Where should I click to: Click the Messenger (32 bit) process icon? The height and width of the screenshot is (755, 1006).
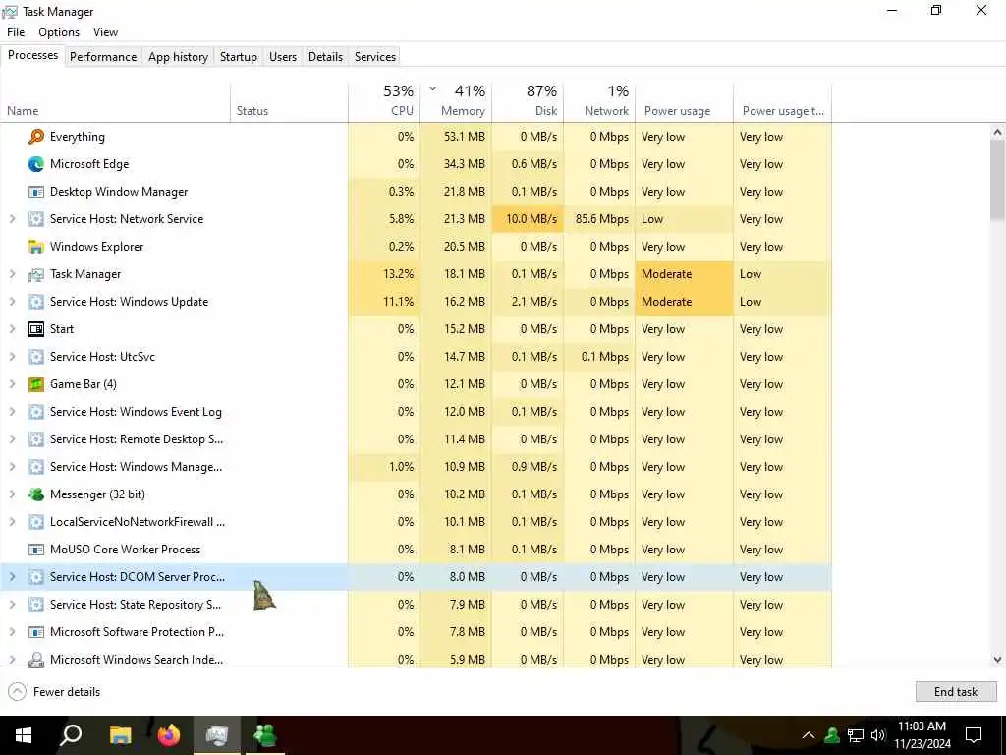point(36,494)
